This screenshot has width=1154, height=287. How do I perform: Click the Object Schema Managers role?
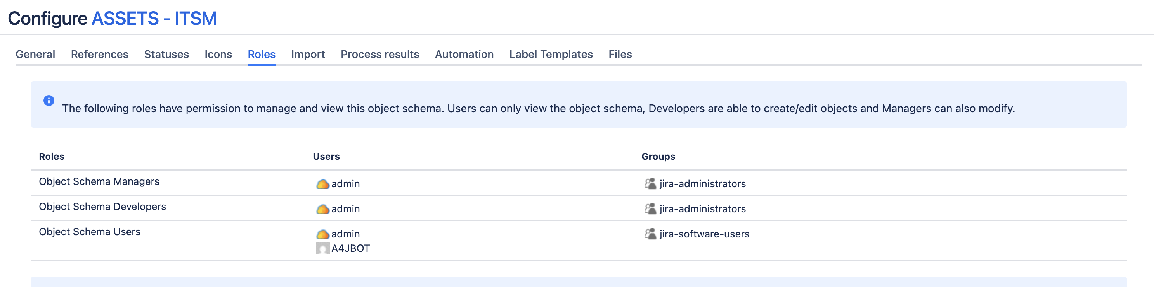click(99, 181)
